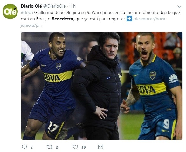The height and width of the screenshot is (152, 186).
Task: Open the ole.com.ar/boca-juniors article link
Action: click(x=94, y=22)
